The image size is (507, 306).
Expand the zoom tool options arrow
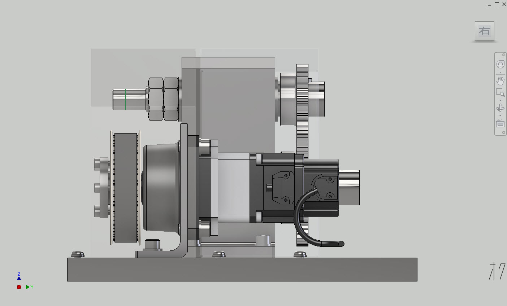point(500,100)
